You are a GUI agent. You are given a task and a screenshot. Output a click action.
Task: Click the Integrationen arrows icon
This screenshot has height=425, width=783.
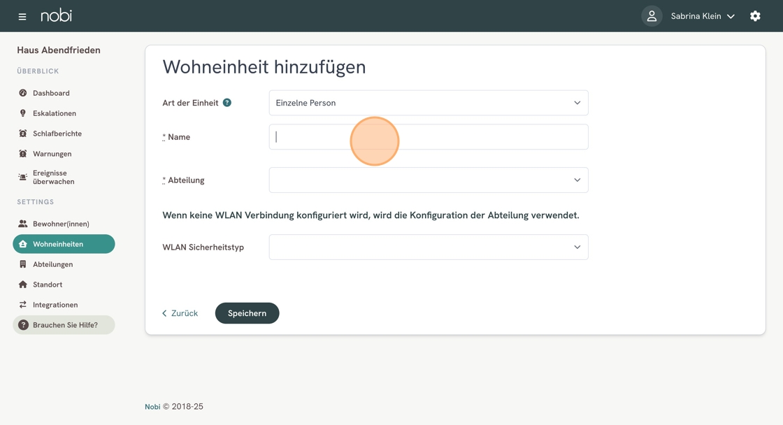[22, 305]
